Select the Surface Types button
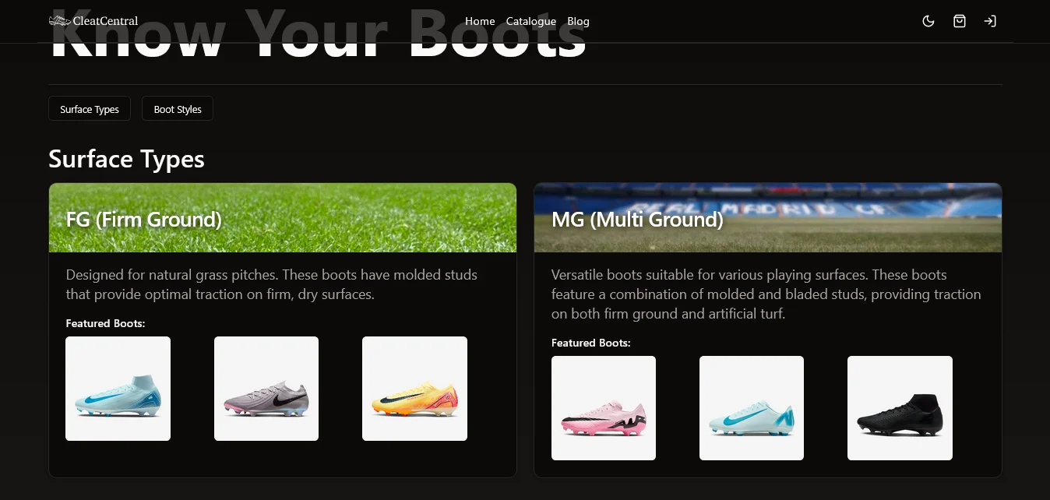 [x=90, y=109]
